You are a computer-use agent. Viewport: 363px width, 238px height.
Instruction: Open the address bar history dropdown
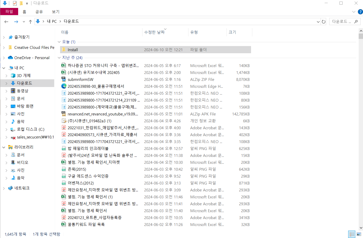[x=318, y=22]
